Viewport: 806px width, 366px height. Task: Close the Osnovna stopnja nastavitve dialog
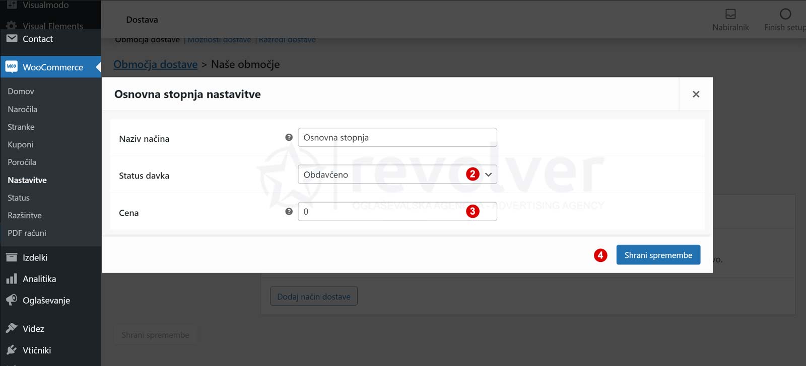(696, 94)
